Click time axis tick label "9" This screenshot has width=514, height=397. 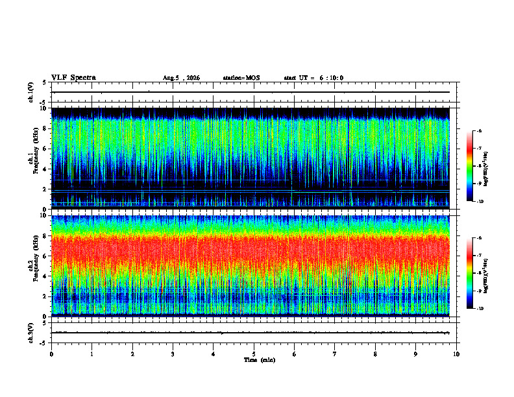tap(415, 354)
